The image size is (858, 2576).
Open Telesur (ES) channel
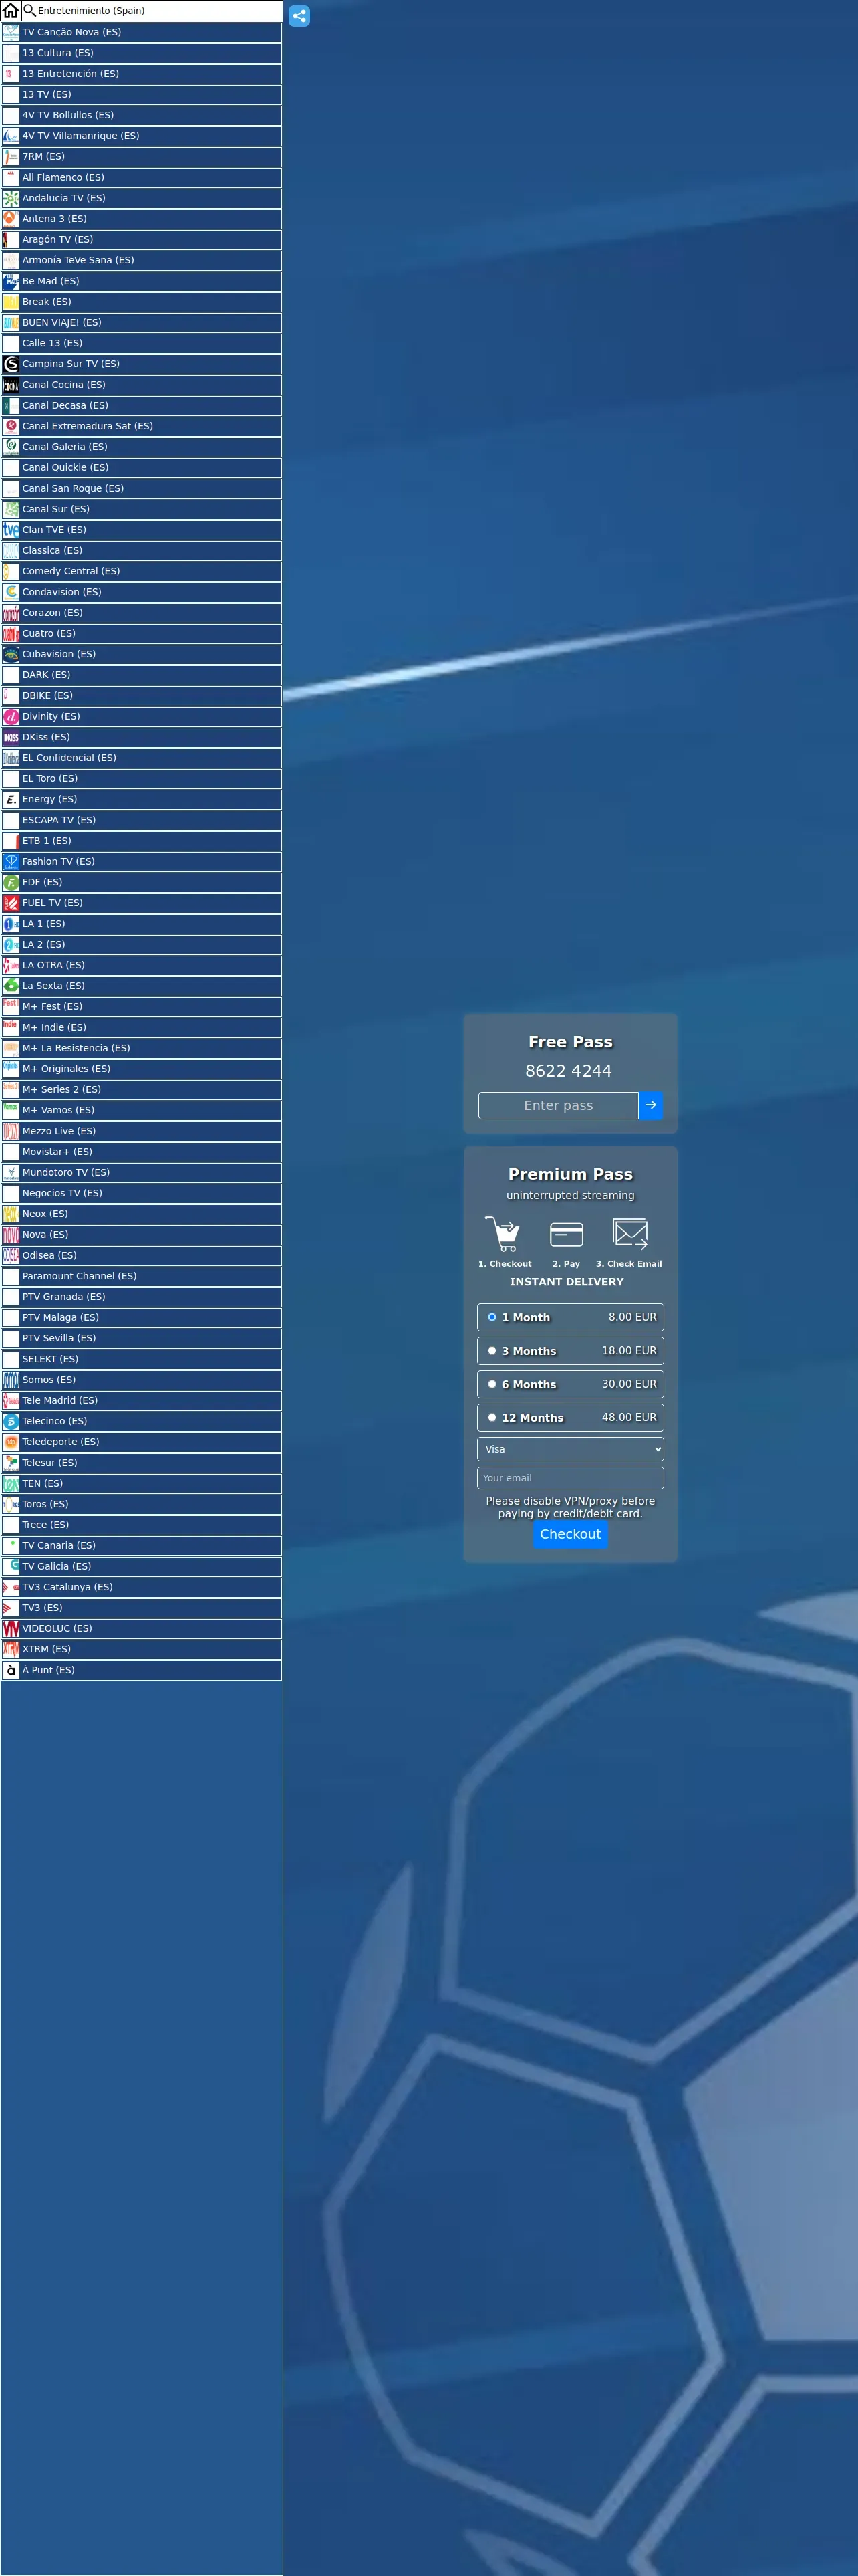142,1463
